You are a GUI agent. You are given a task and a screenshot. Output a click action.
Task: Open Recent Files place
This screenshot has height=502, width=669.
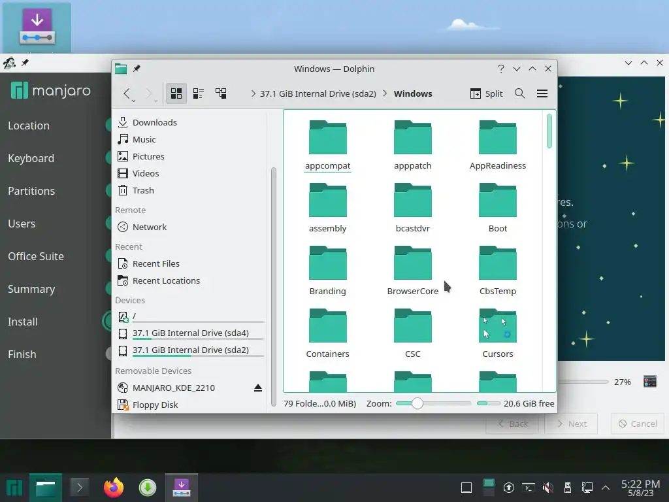click(x=190, y=264)
